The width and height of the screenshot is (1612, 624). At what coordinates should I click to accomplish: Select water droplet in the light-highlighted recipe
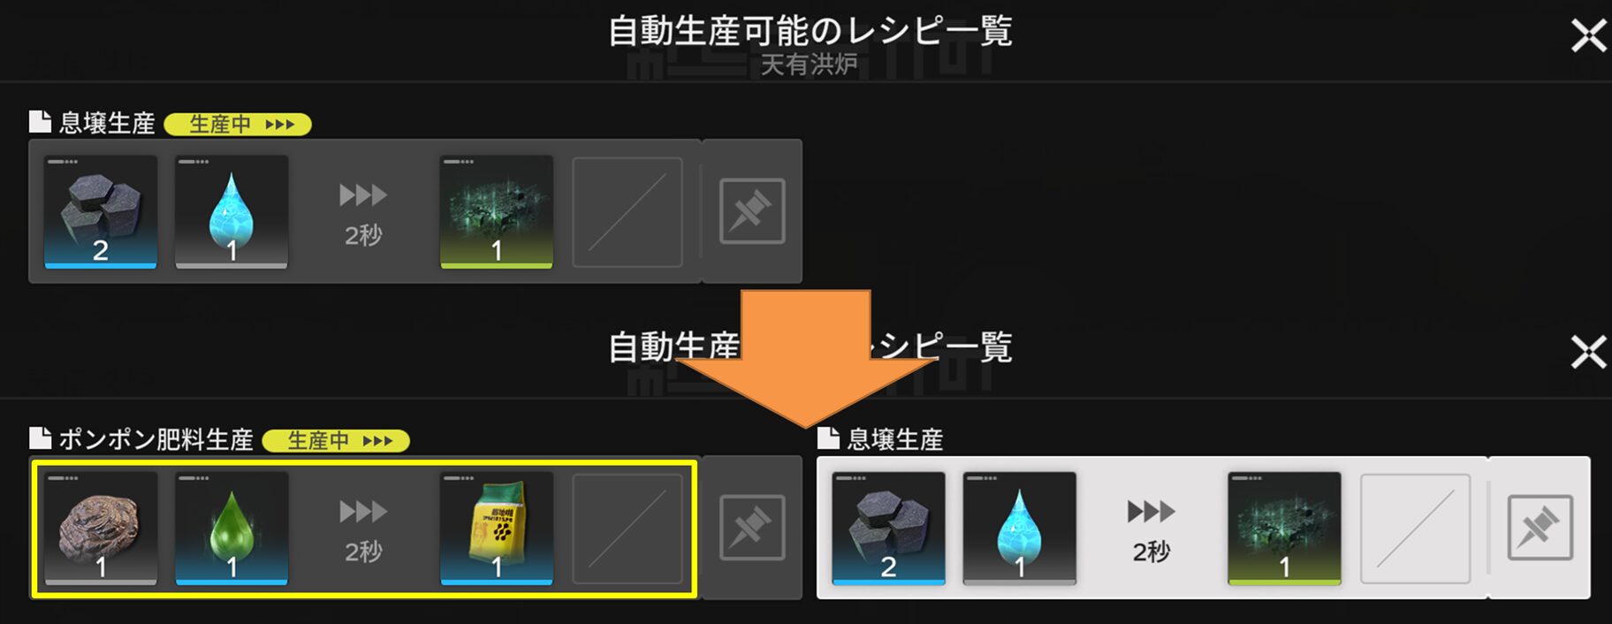pos(1020,529)
